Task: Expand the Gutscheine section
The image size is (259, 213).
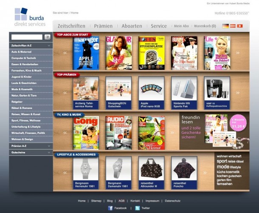Action: click(31, 152)
